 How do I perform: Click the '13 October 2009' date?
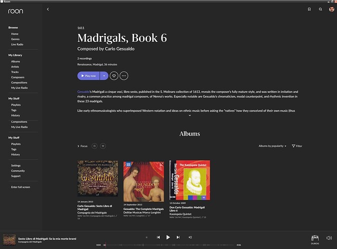tap(177, 203)
